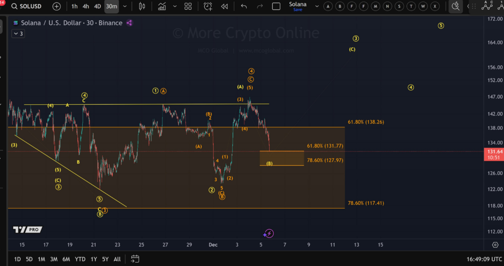The width and height of the screenshot is (504, 266).
Task: Select the 61.80% (131.77) Fibonacci label
Action: click(325, 146)
